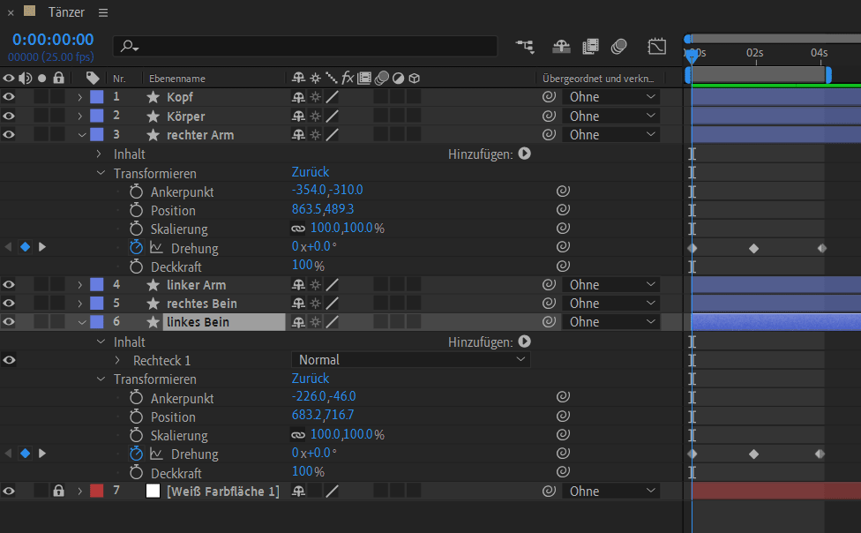The height and width of the screenshot is (533, 861).
Task: Reset rechter Arm transform with Zurück
Action: click(311, 172)
